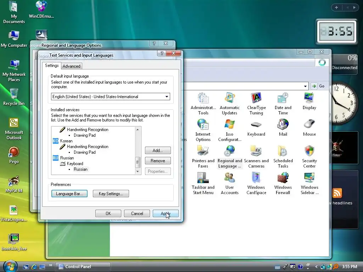Screen dimensions: 363x272
Task: Open Regional and Language icon
Action: point(229,157)
